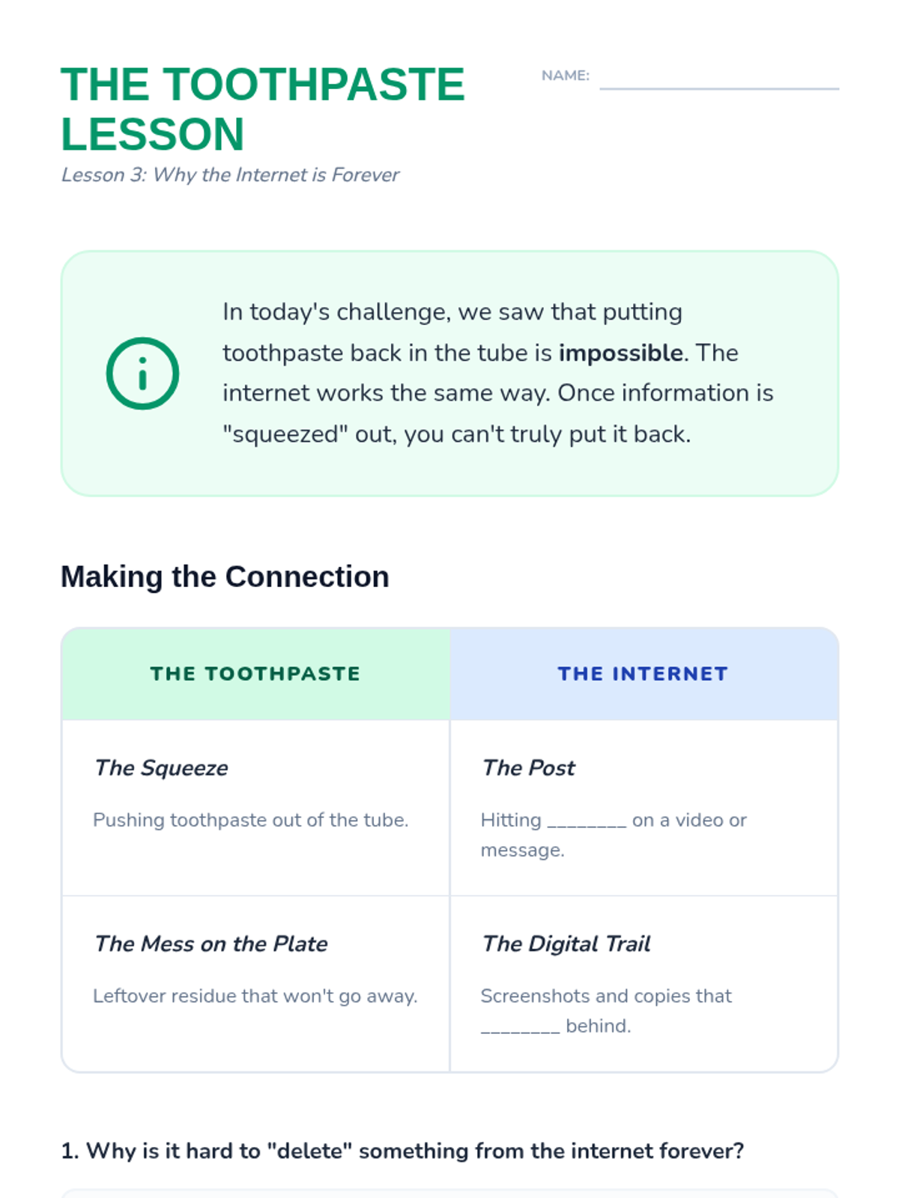Select "The Mess on the Plate" title
899x1198 pixels.
pos(211,943)
